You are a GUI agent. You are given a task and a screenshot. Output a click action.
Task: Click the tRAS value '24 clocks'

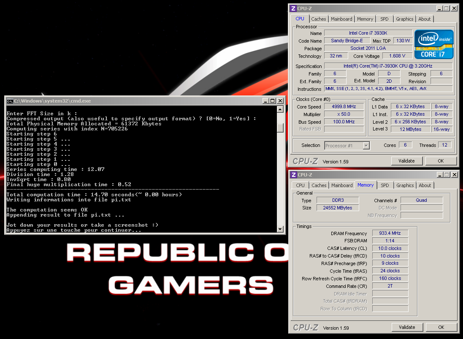tap(390, 271)
